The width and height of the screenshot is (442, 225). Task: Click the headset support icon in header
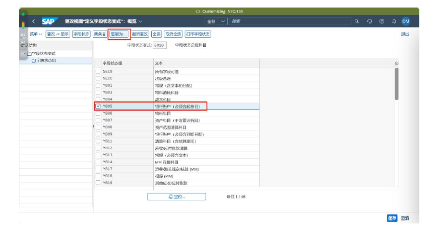(369, 22)
